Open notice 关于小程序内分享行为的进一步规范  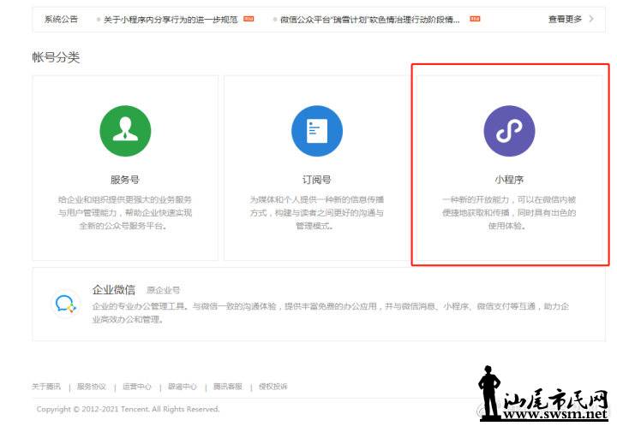click(x=171, y=19)
